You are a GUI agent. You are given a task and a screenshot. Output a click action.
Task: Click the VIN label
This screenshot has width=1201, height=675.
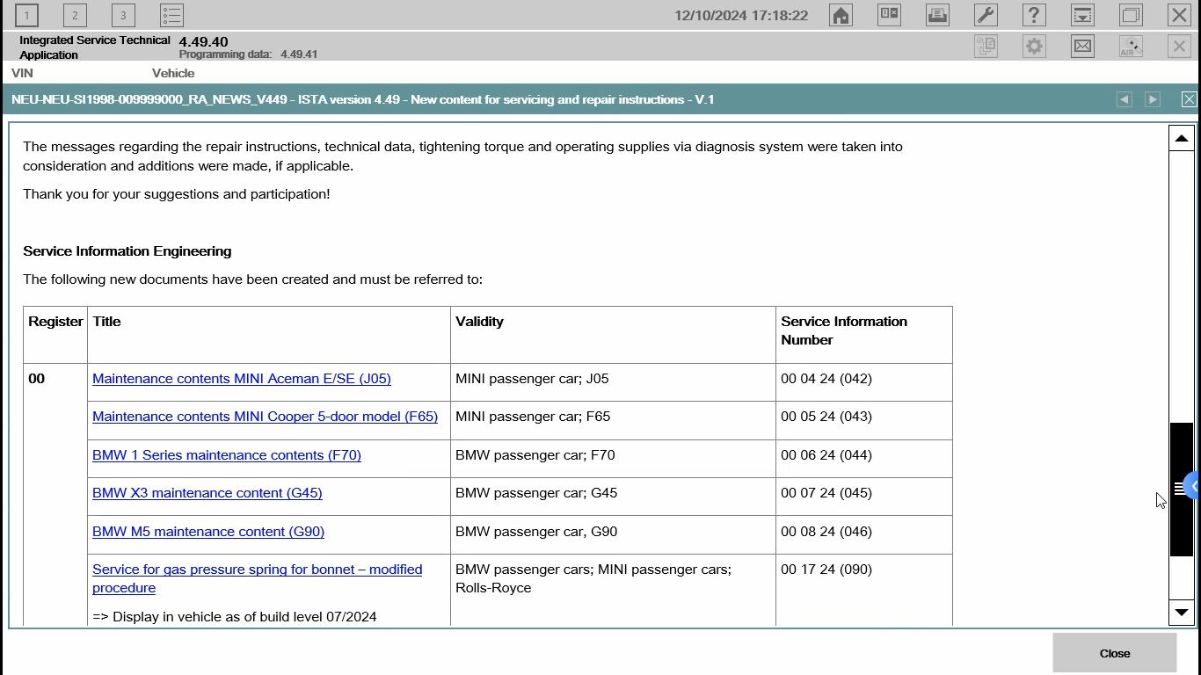point(22,73)
